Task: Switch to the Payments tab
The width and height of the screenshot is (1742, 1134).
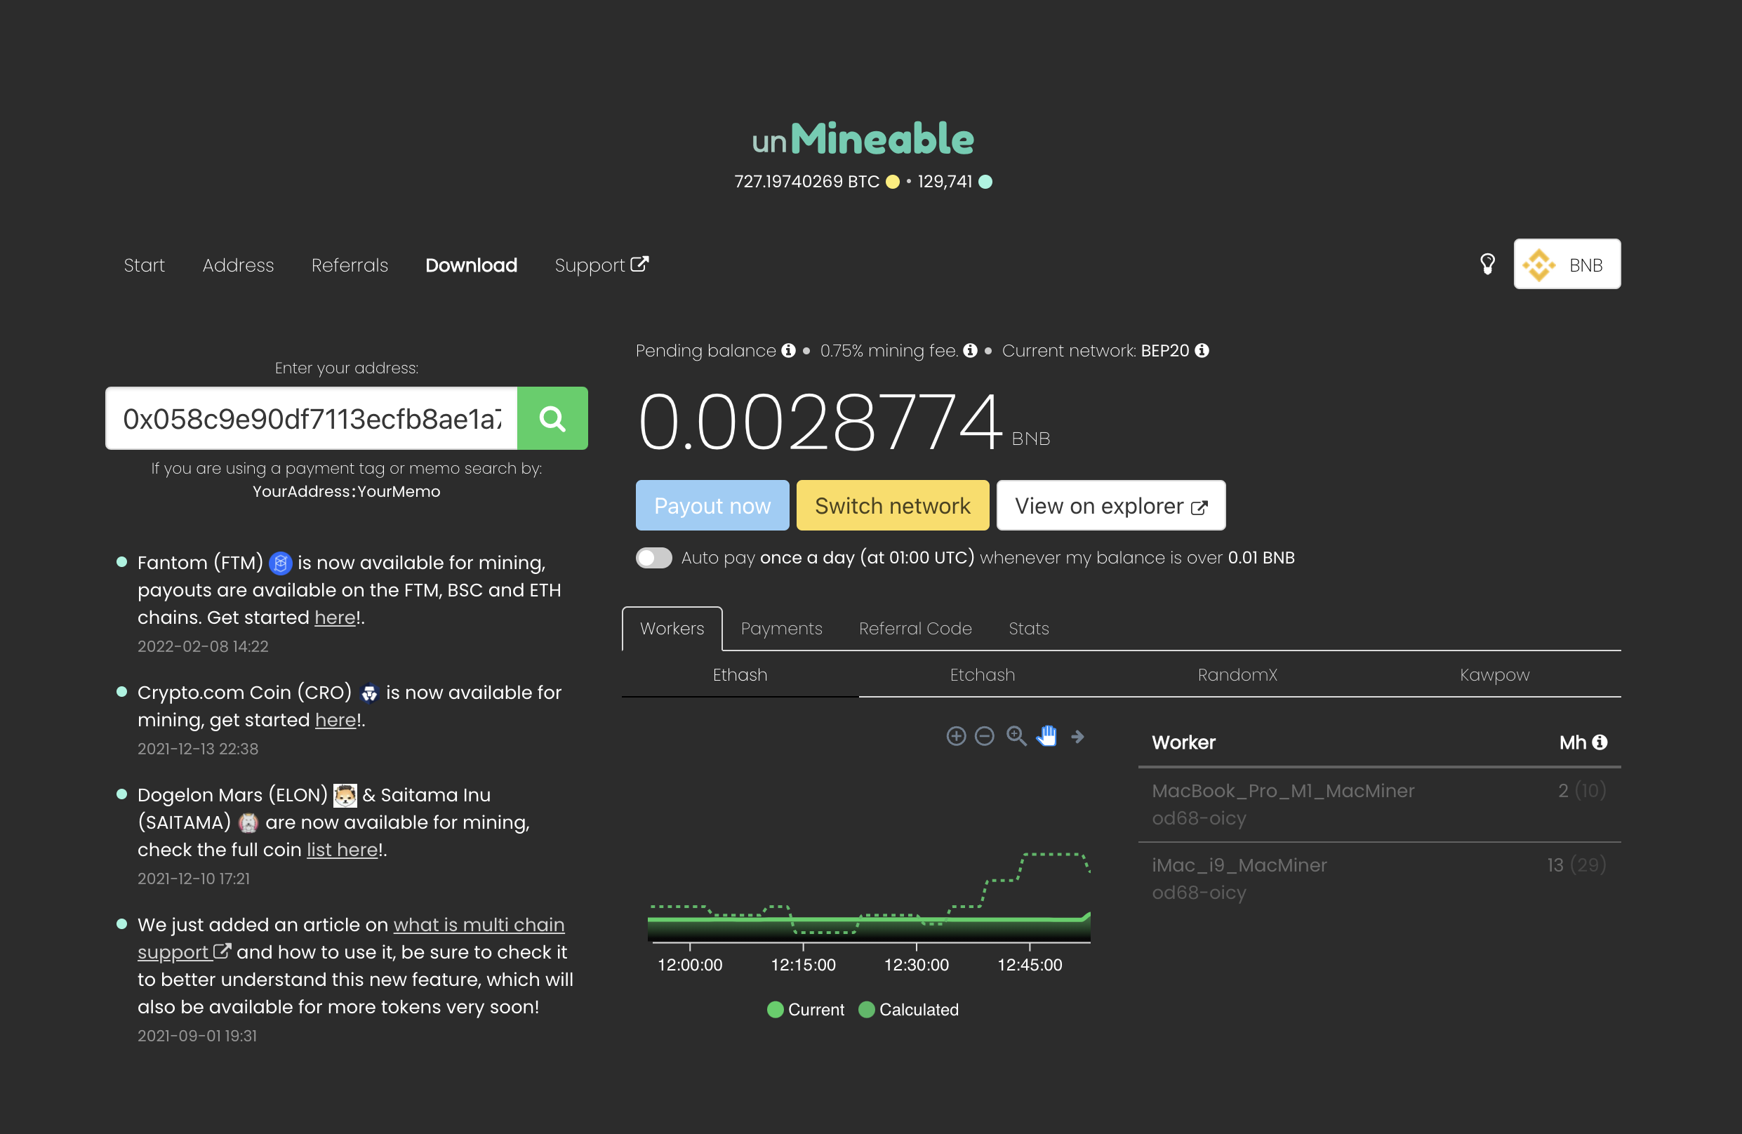Action: (x=781, y=629)
